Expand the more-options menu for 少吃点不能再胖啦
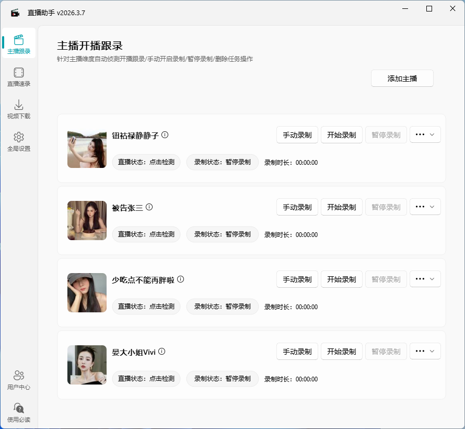465x429 pixels. (x=425, y=279)
